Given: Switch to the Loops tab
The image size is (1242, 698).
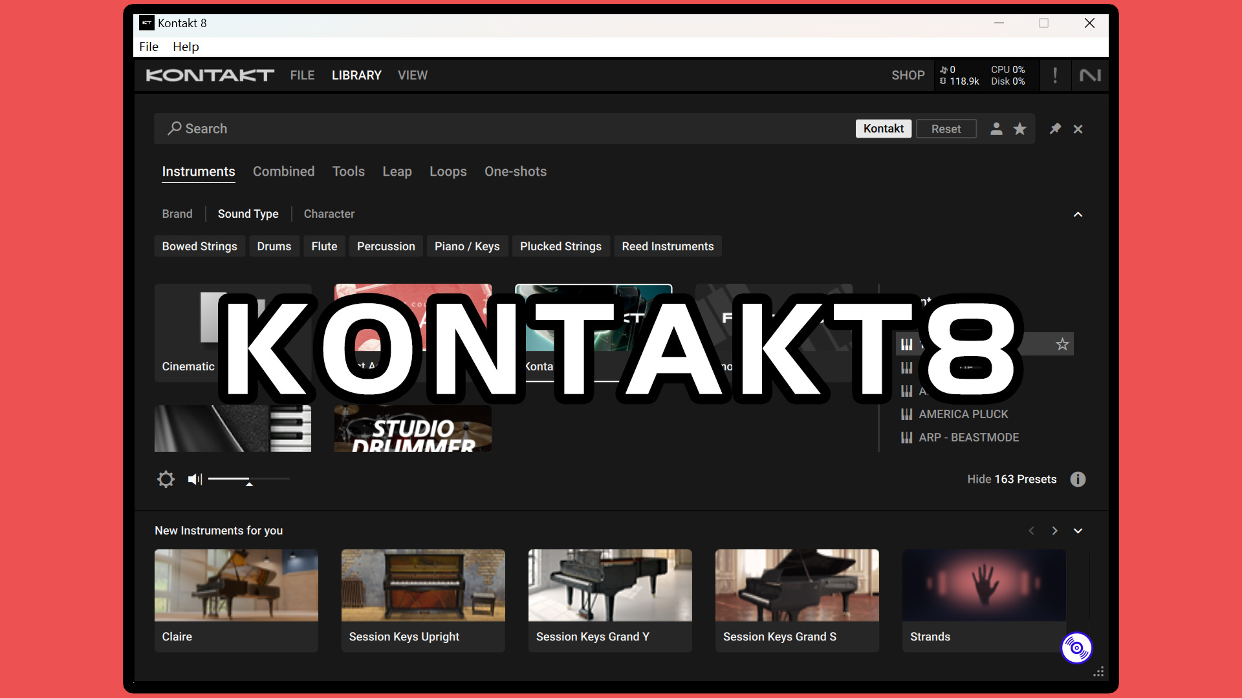Looking at the screenshot, I should pos(448,171).
